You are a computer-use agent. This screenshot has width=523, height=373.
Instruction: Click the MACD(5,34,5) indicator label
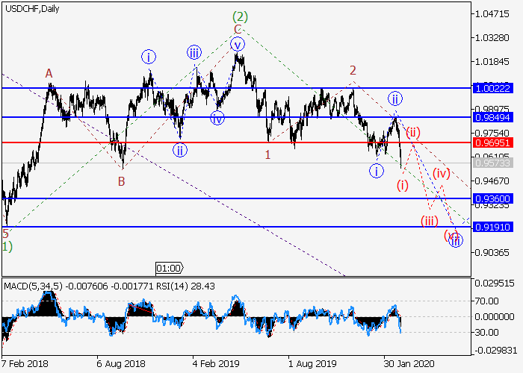tap(31, 286)
